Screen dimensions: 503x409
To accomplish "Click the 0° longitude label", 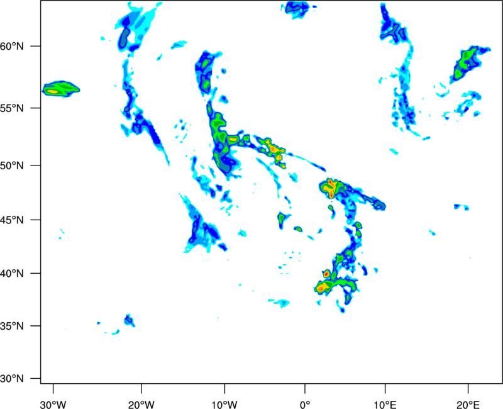I will pyautogui.click(x=305, y=405).
